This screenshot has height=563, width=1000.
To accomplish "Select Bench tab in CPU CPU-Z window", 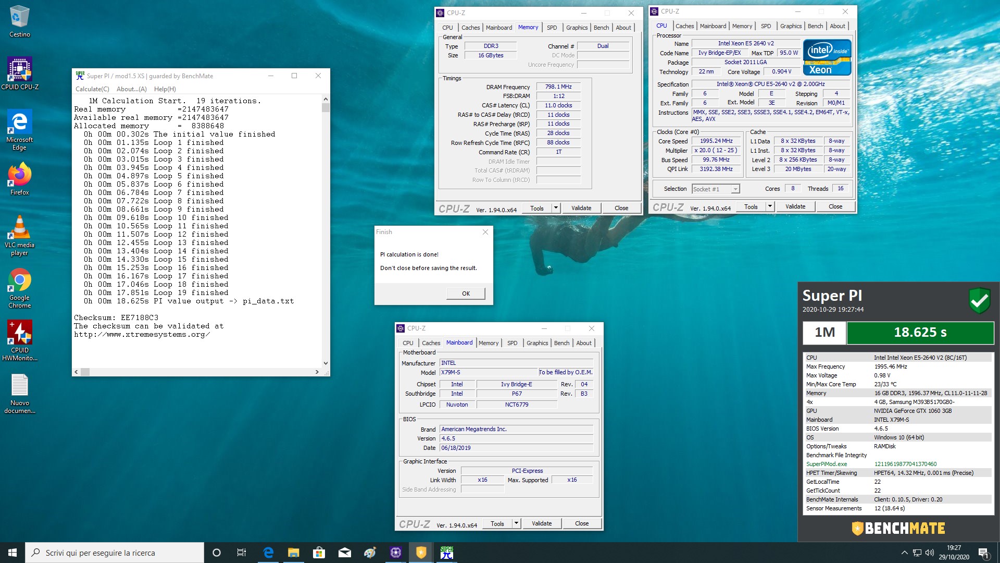I will [x=815, y=26].
